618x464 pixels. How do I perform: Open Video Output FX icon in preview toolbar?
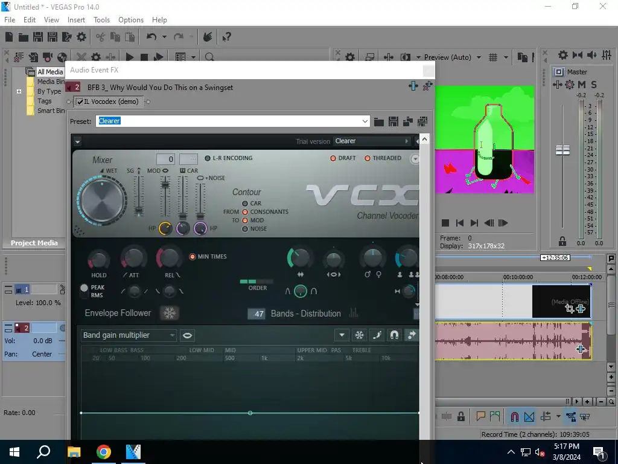click(389, 57)
